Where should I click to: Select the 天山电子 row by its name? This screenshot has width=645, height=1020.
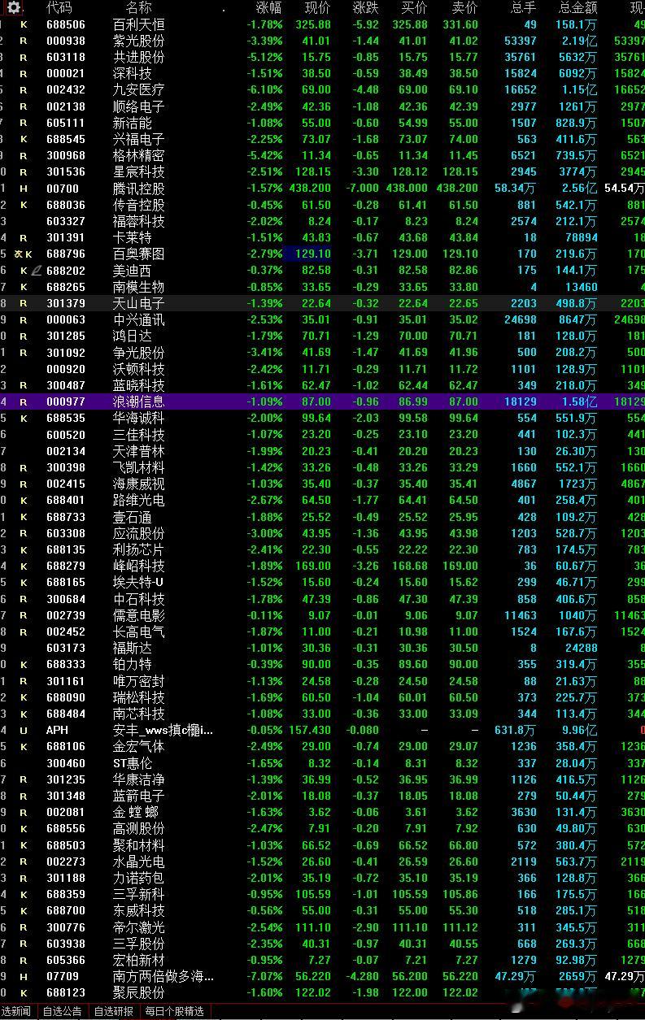pyautogui.click(x=138, y=303)
